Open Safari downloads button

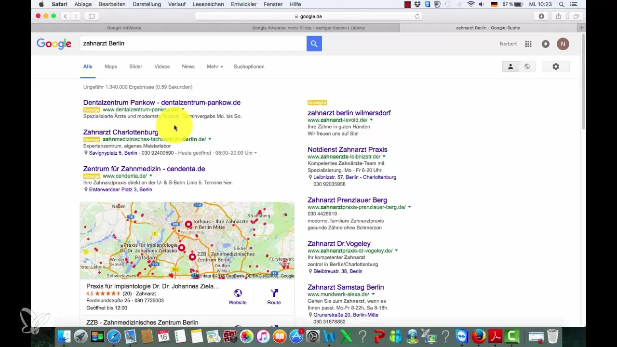pyautogui.click(x=541, y=16)
